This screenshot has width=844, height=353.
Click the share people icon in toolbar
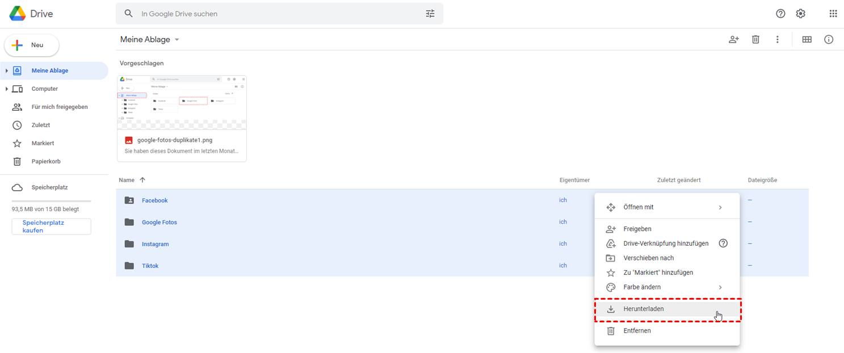pos(734,40)
